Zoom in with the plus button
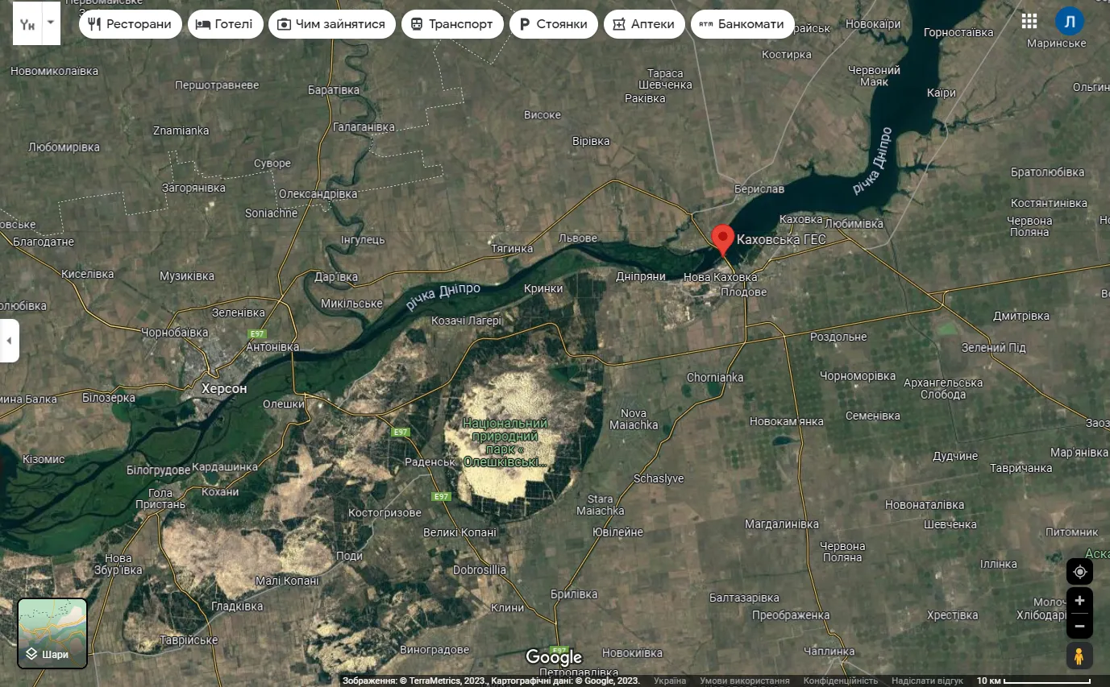 coord(1079,601)
